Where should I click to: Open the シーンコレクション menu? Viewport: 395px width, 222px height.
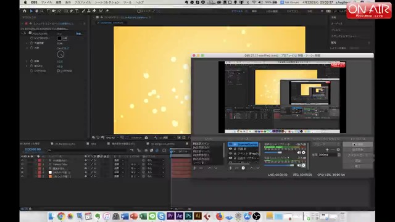(107, 2)
